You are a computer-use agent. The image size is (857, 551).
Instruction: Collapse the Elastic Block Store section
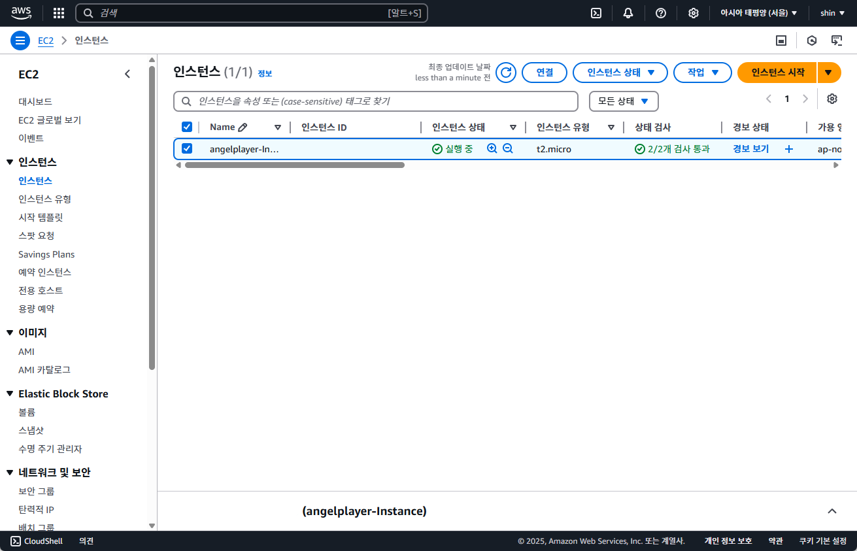click(x=10, y=393)
